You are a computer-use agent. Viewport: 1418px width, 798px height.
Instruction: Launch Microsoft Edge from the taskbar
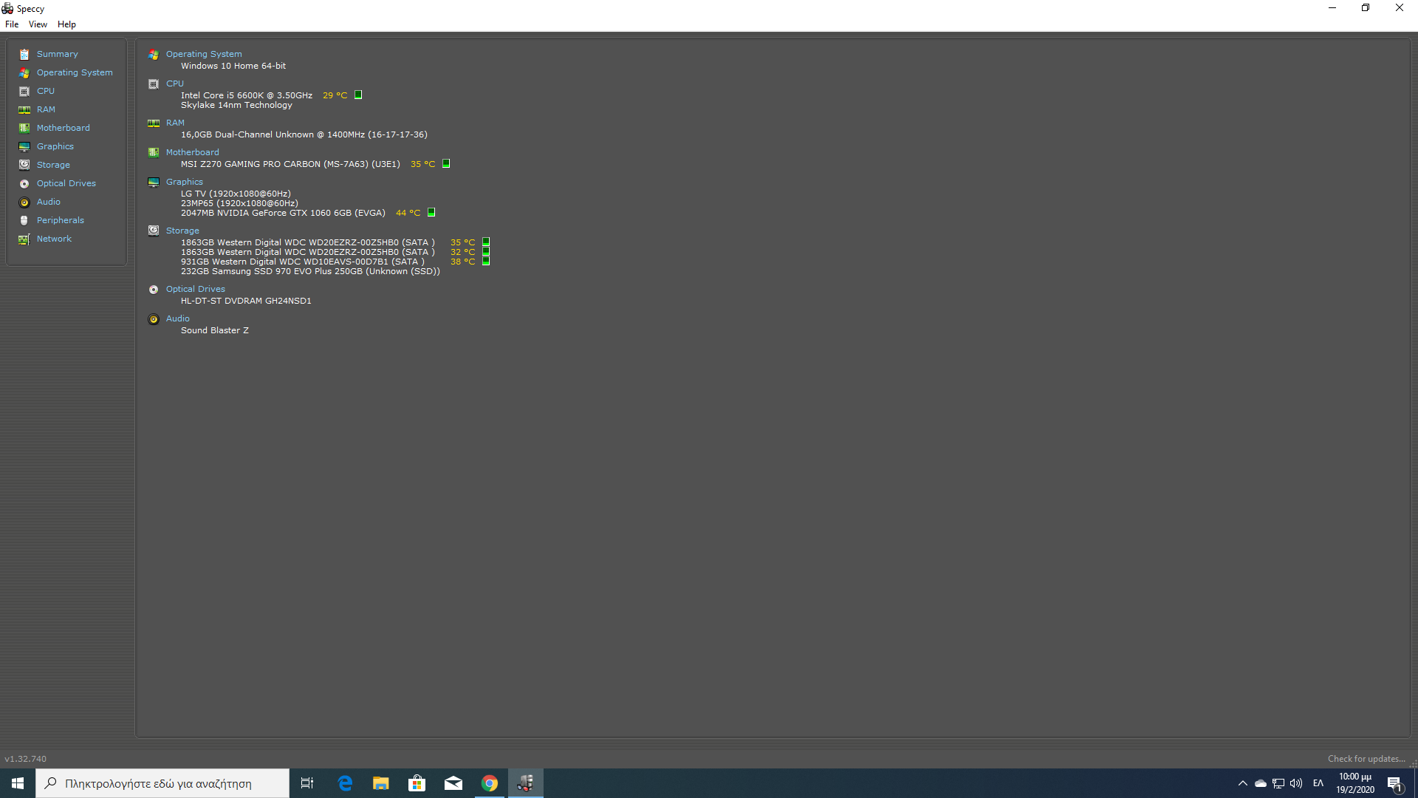tap(345, 783)
